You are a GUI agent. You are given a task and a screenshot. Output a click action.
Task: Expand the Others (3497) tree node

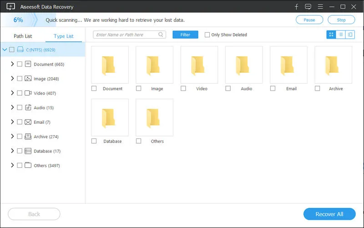pos(12,165)
